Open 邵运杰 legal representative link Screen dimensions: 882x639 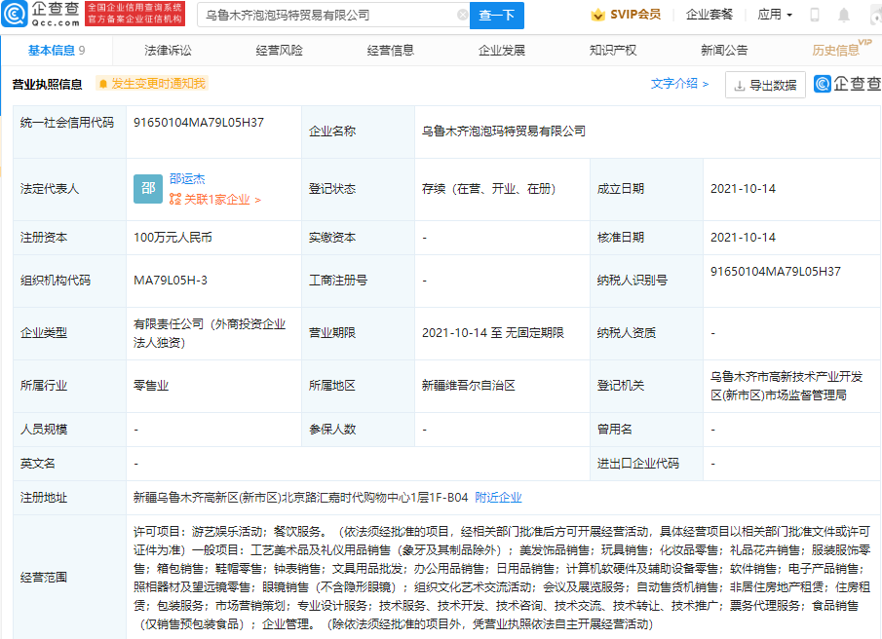click(187, 179)
